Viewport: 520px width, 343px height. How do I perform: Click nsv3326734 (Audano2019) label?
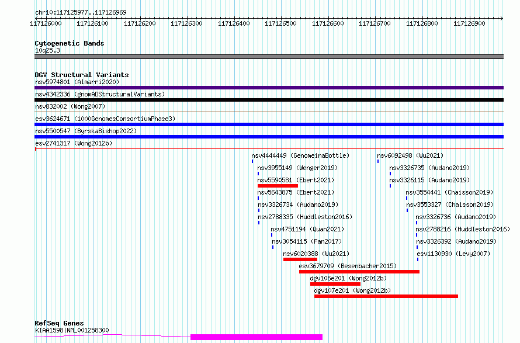[x=298, y=205]
